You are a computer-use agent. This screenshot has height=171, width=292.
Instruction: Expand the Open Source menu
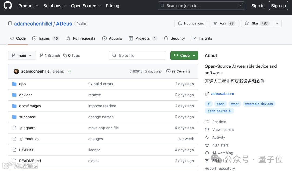click(x=86, y=6)
